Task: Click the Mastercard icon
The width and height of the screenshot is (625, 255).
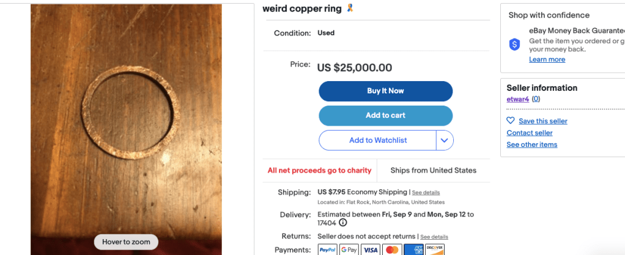Action: click(x=392, y=250)
